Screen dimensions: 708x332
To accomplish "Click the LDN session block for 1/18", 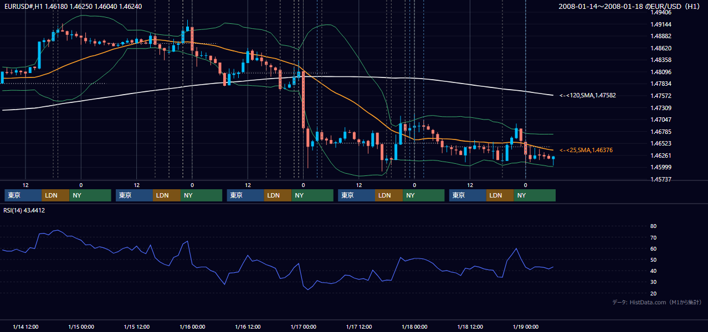I will (x=500, y=195).
